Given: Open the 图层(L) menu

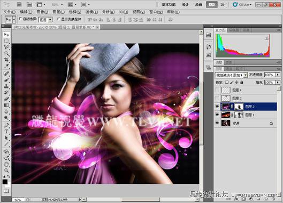Looking at the screenshot, I should click(58, 12).
